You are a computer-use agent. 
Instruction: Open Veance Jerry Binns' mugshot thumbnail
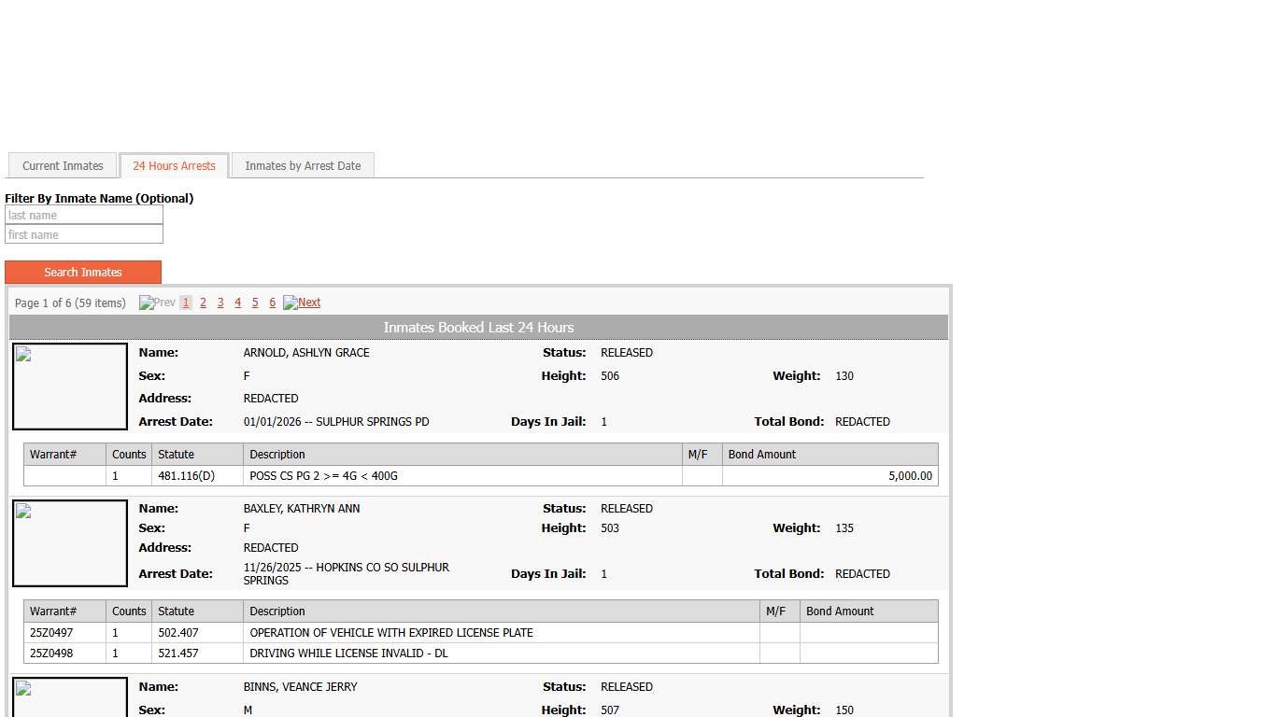click(70, 697)
